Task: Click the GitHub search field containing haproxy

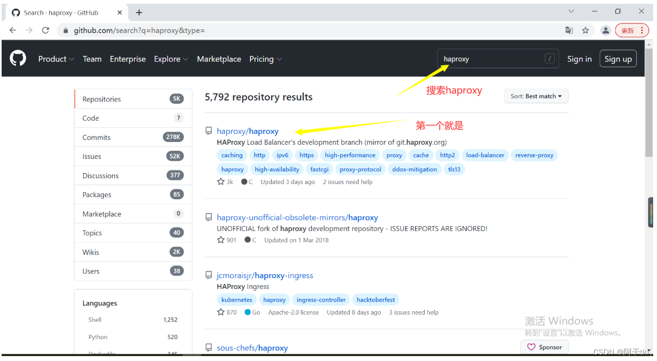Action: point(498,59)
